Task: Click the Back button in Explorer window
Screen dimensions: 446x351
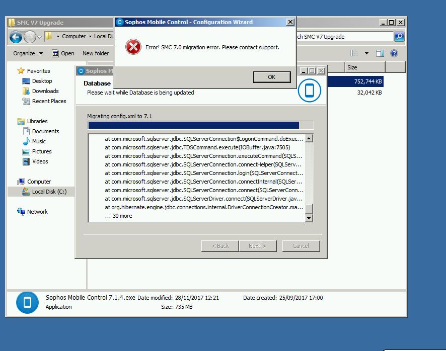Action: pos(16,36)
